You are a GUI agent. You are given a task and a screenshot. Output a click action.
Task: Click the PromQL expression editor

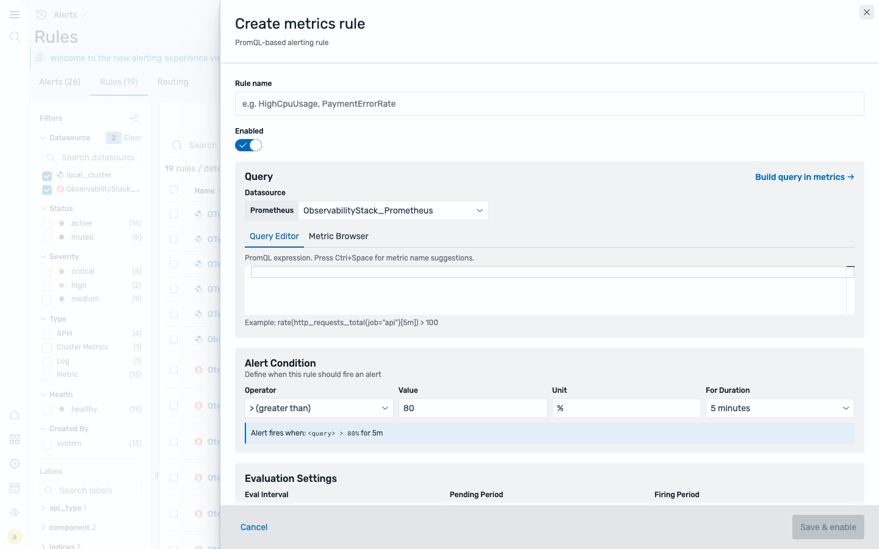[x=549, y=290]
